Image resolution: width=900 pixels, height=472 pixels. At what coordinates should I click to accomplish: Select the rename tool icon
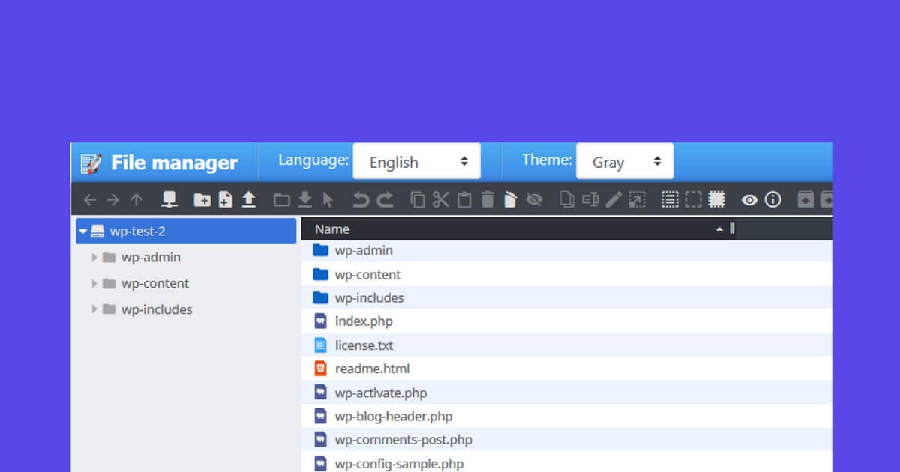click(x=589, y=199)
